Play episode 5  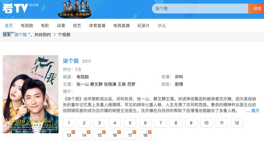(130, 123)
